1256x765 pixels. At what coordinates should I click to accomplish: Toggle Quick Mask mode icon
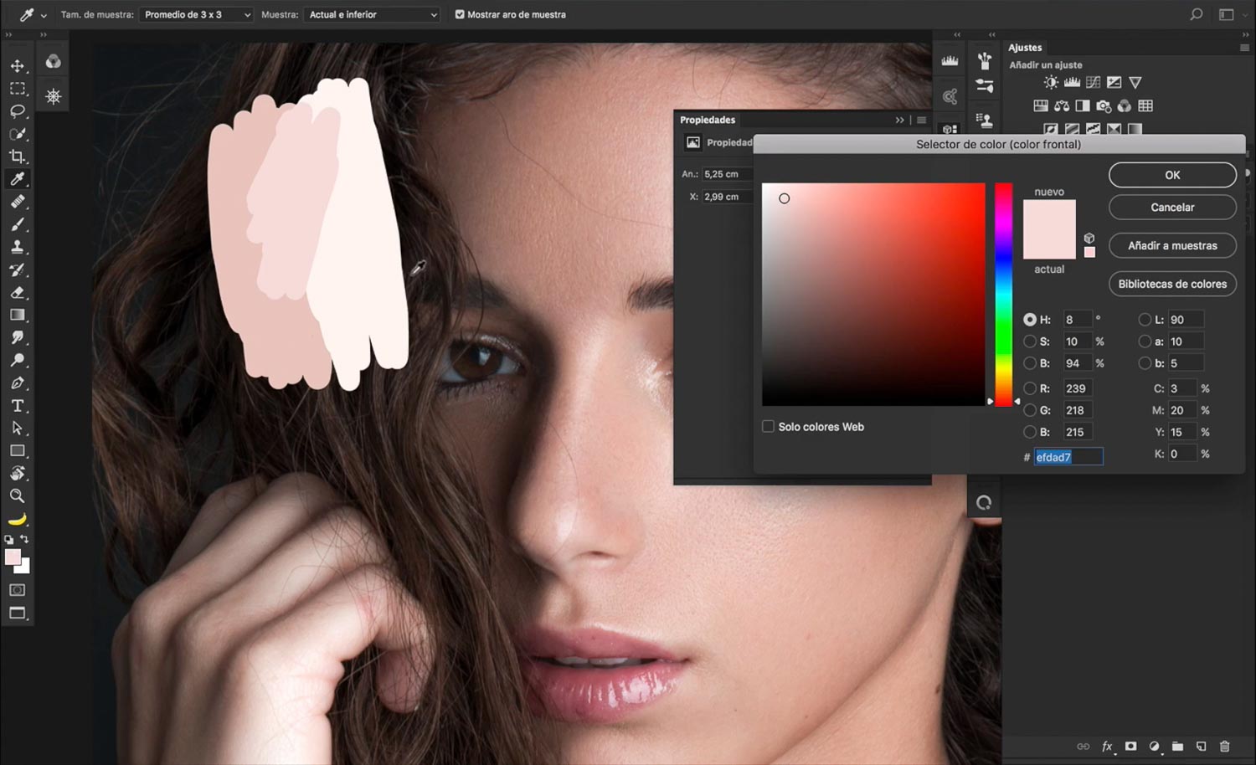point(18,590)
